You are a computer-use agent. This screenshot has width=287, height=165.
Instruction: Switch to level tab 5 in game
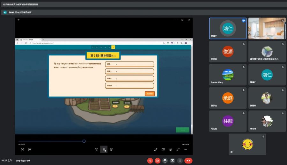click(109, 47)
